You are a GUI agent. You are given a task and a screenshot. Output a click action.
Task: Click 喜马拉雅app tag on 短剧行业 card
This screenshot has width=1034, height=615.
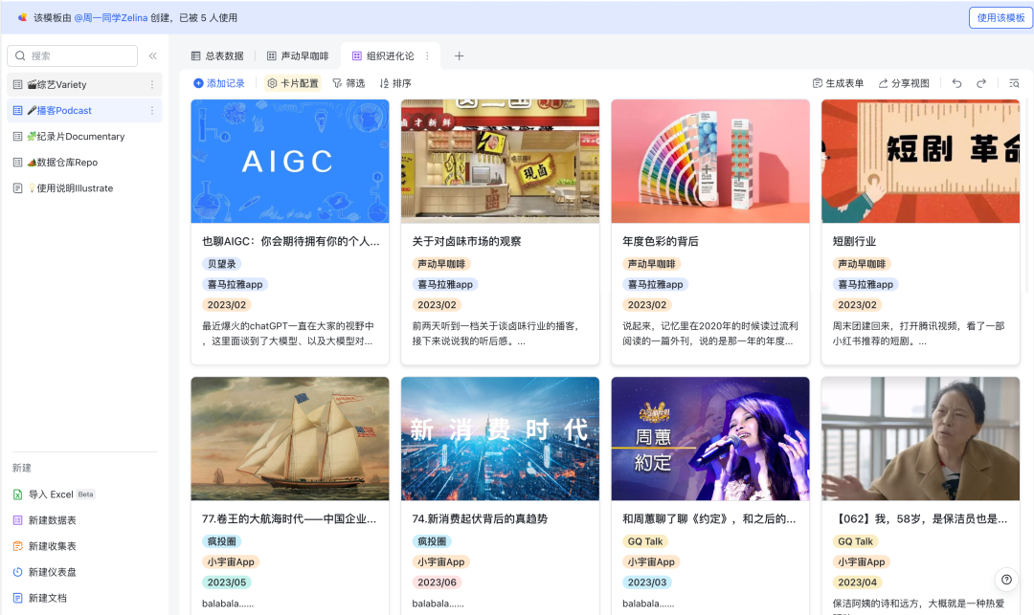pyautogui.click(x=865, y=284)
